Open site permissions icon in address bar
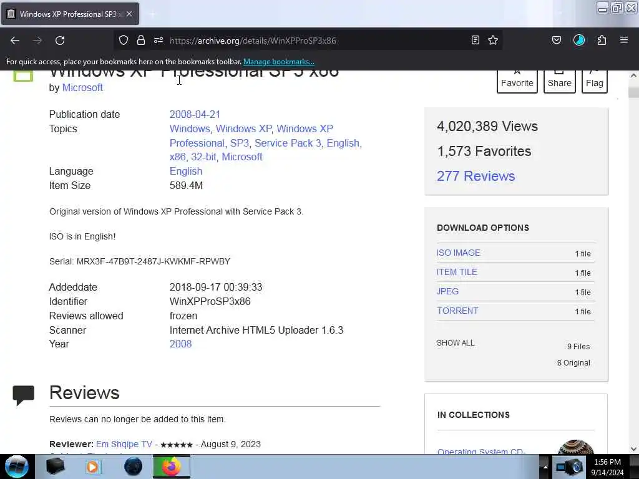 click(159, 40)
